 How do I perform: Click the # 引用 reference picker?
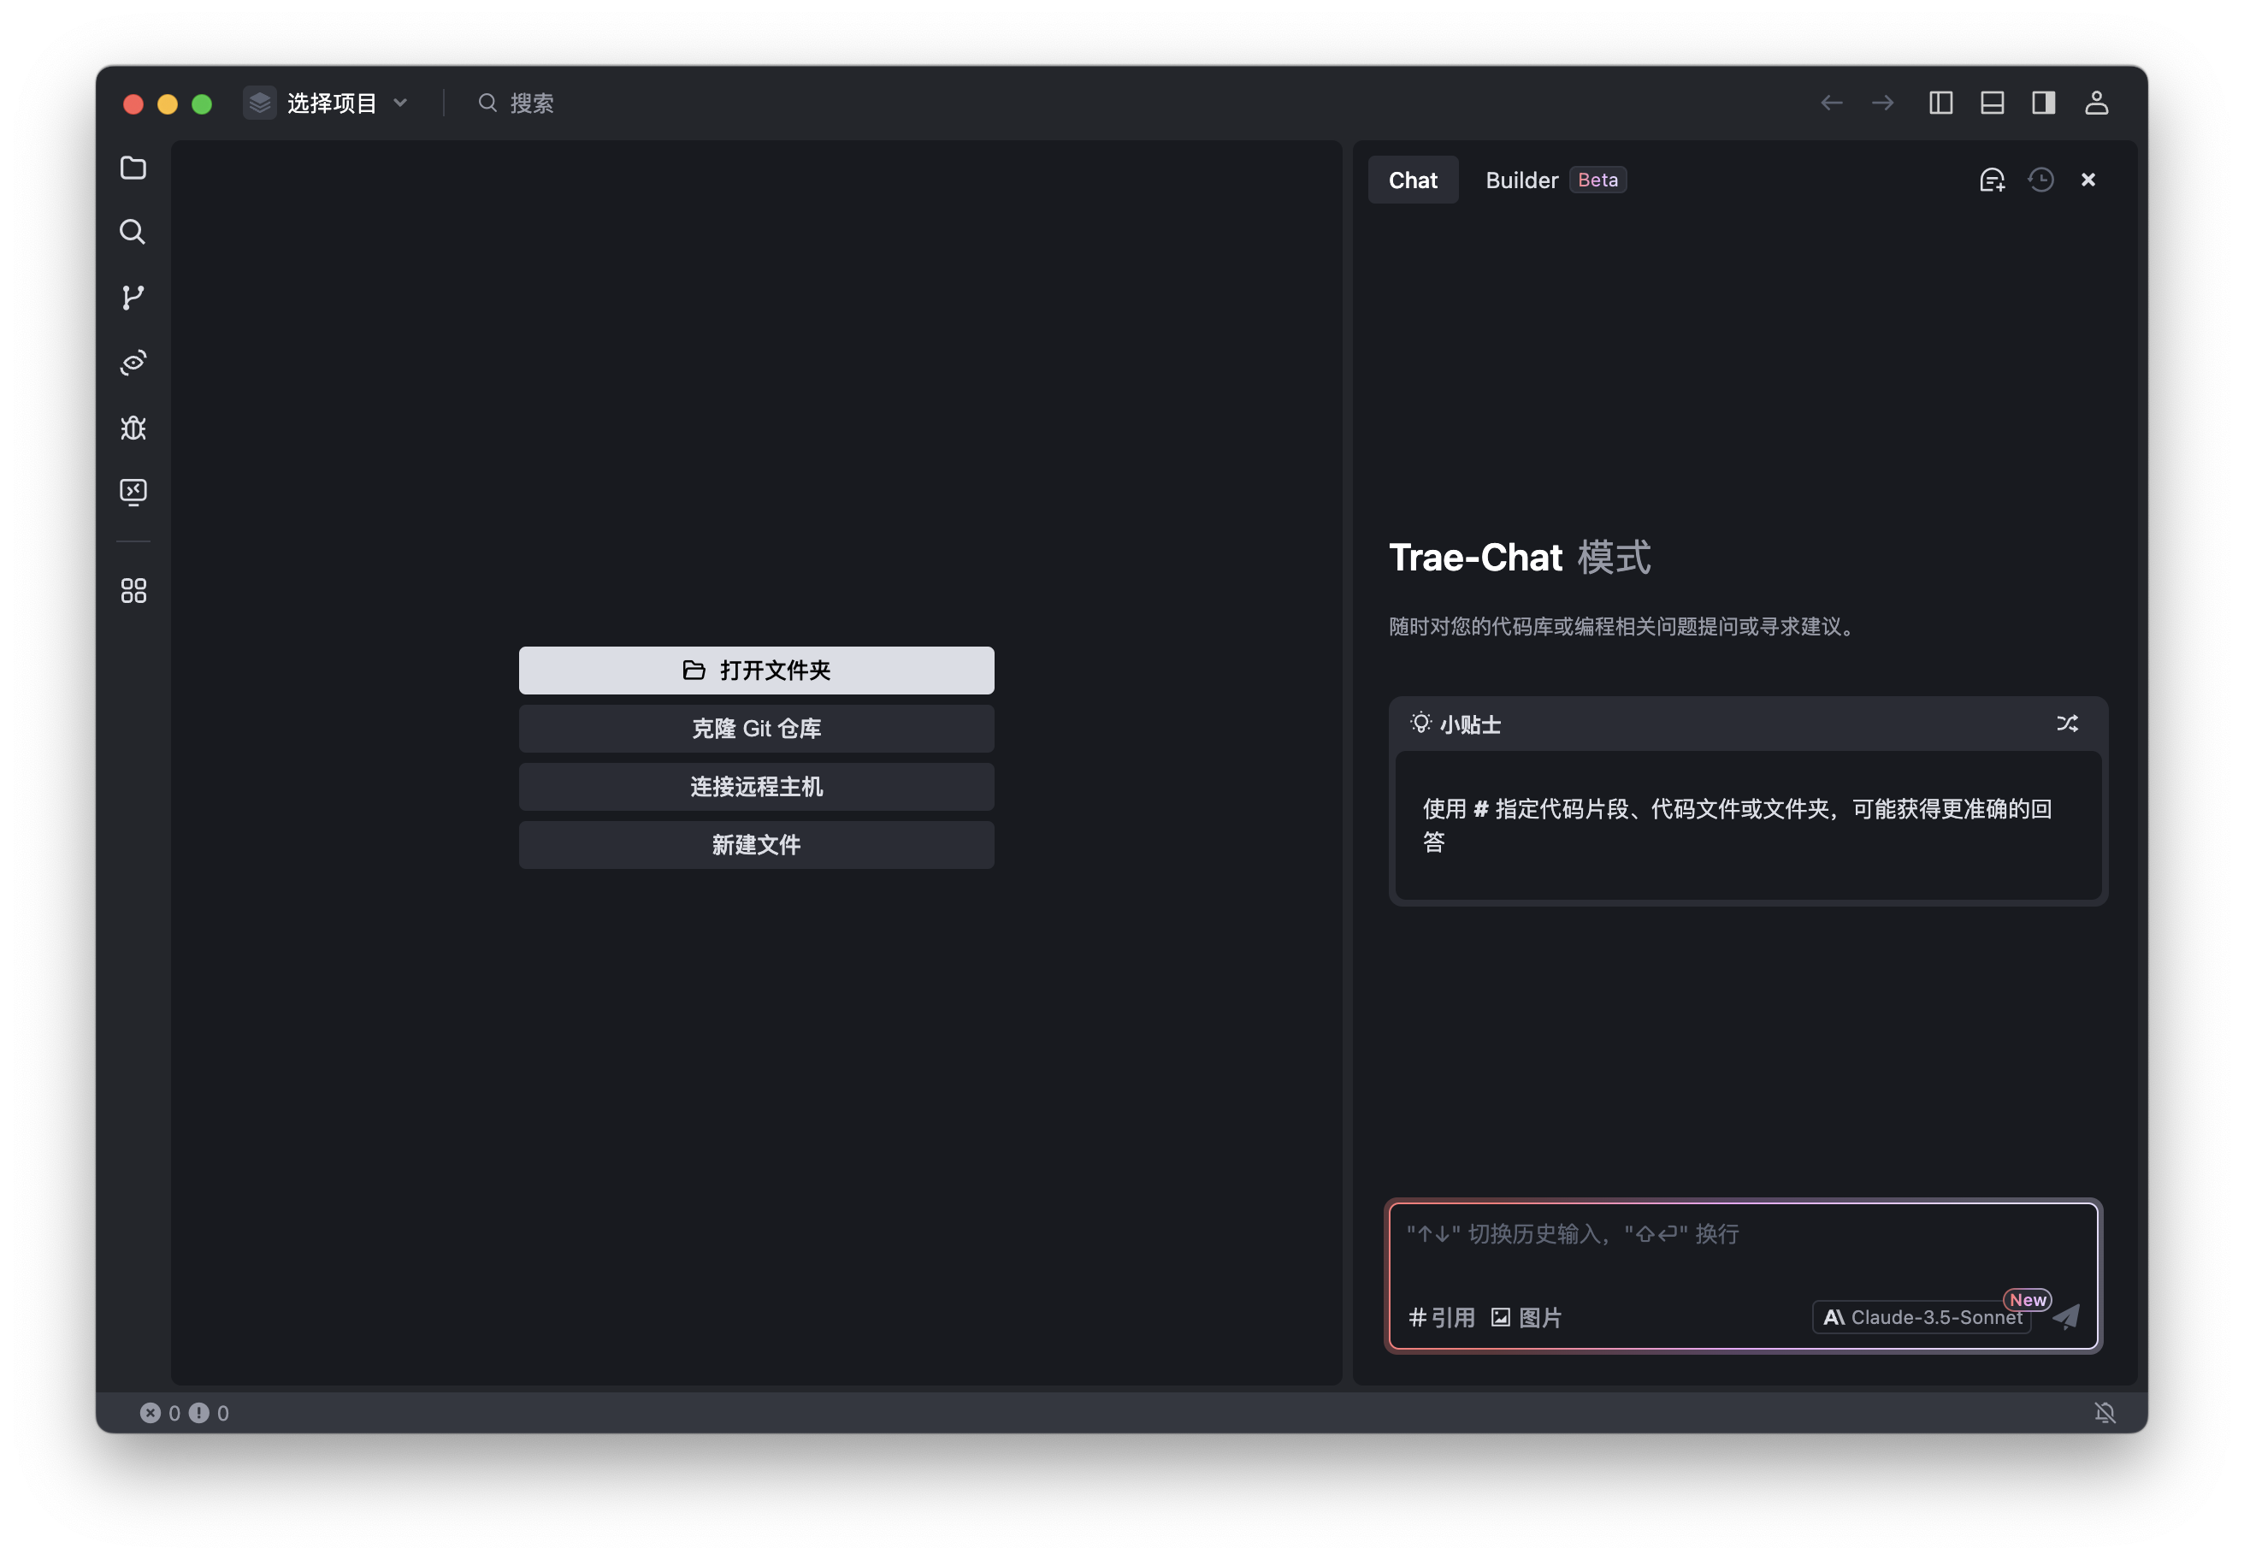1442,1318
